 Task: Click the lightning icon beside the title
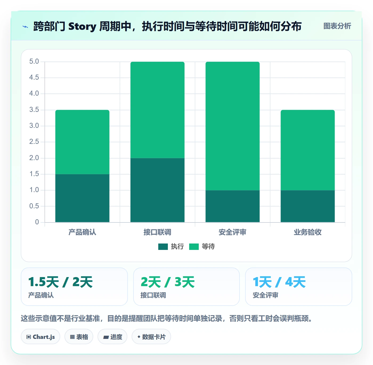point(25,27)
